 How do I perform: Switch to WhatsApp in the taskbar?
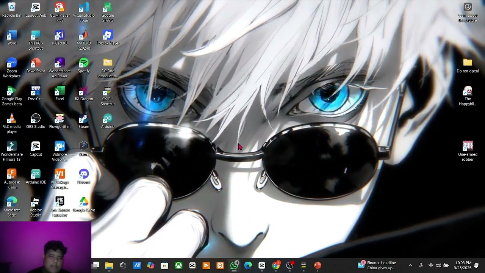(234, 265)
